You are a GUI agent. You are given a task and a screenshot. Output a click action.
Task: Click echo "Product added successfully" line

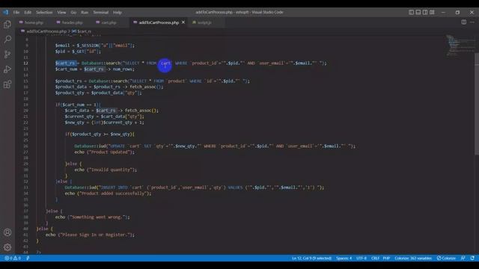point(108,194)
